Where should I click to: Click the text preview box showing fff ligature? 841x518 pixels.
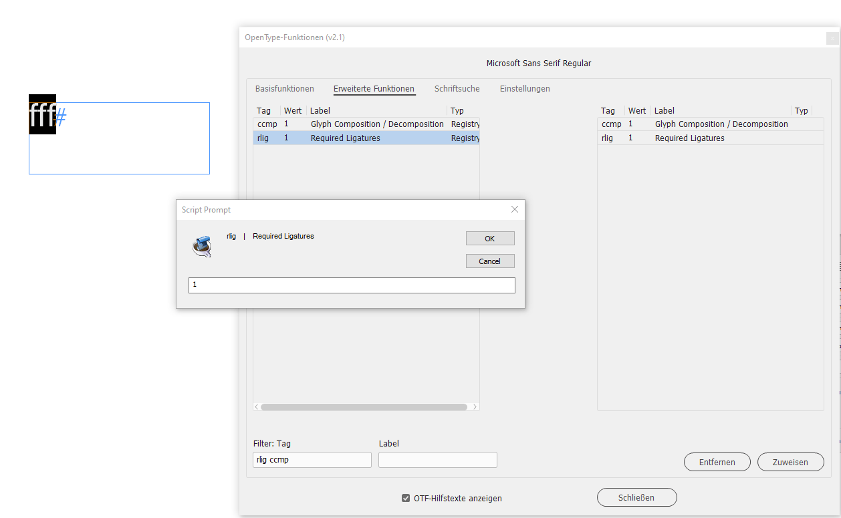pyautogui.click(x=119, y=138)
